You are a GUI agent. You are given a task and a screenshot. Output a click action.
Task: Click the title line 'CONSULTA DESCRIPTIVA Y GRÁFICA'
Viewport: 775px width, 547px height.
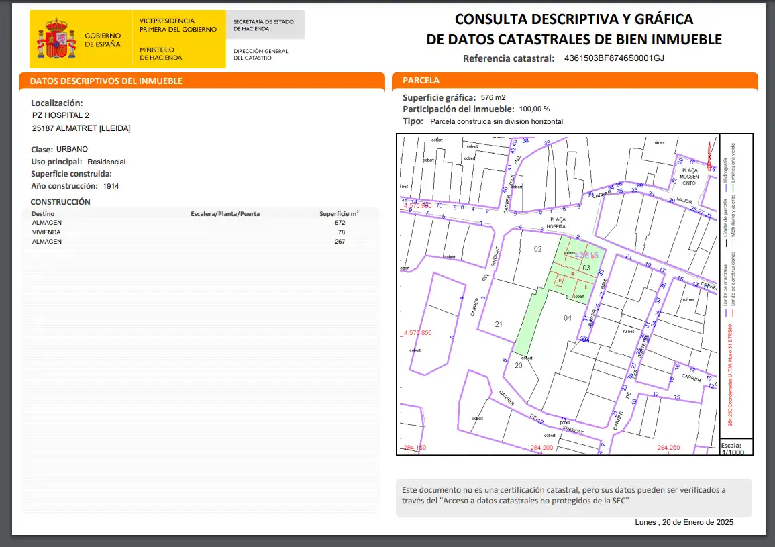(574, 19)
